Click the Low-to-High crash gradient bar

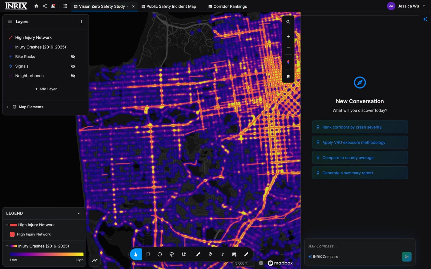[x=46, y=254]
